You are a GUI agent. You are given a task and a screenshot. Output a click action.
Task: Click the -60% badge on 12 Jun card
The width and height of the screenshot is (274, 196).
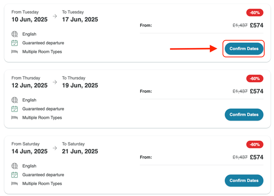click(255, 79)
